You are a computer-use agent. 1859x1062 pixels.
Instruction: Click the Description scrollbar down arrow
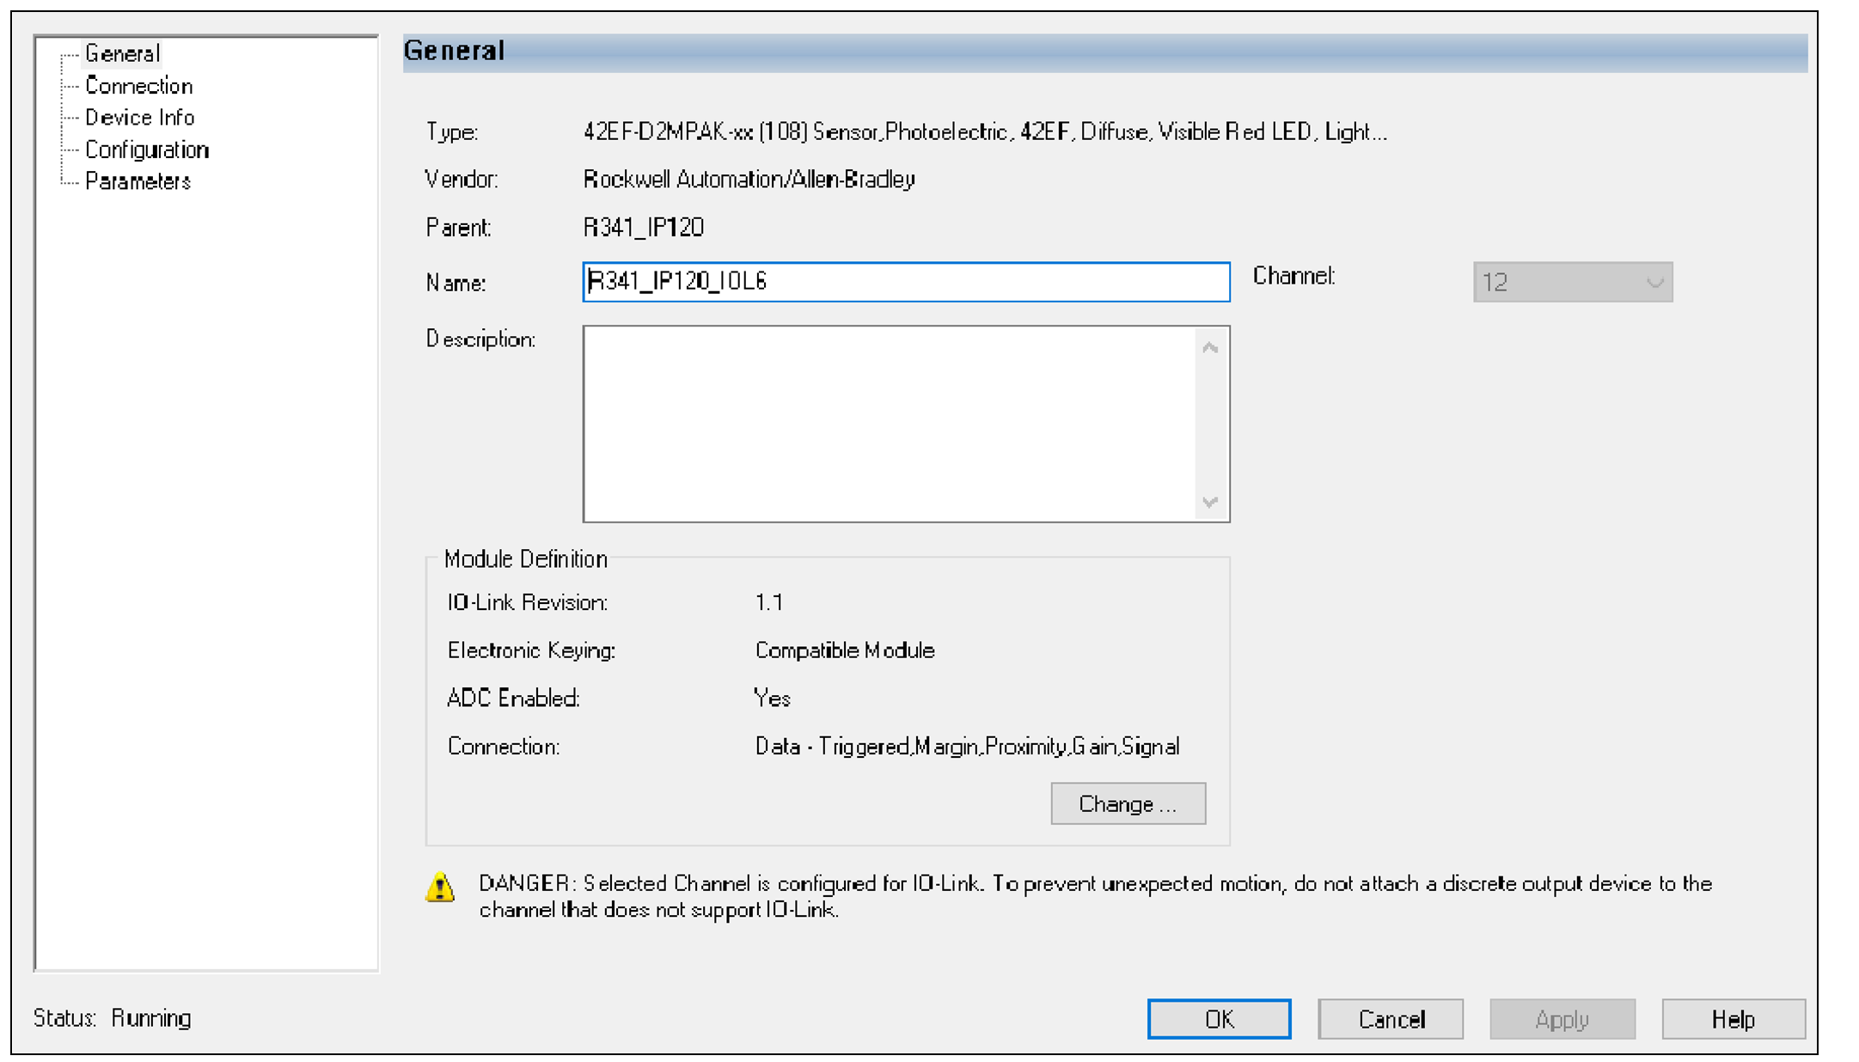tap(1210, 502)
